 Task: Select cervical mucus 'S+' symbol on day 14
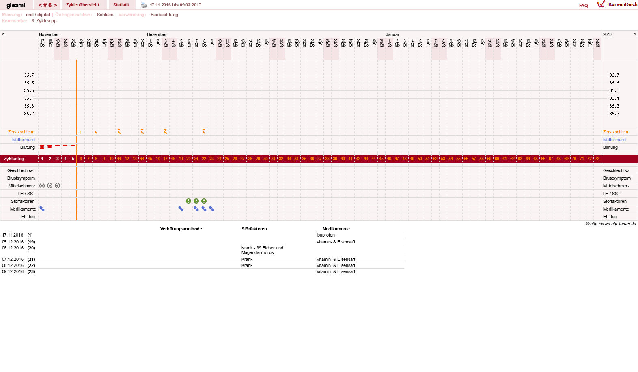[142, 132]
